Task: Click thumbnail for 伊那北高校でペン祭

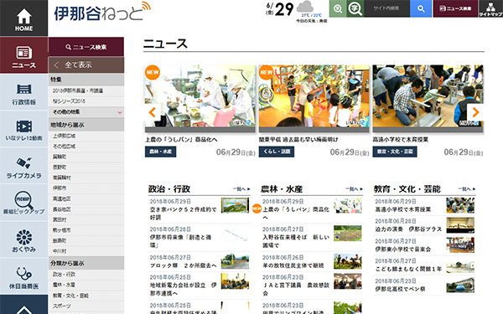Action: (460, 286)
